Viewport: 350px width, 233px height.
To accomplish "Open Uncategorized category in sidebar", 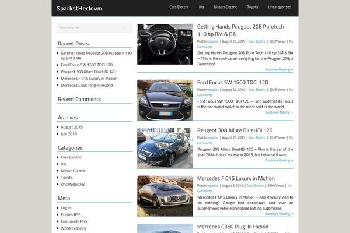I will 73,185.
